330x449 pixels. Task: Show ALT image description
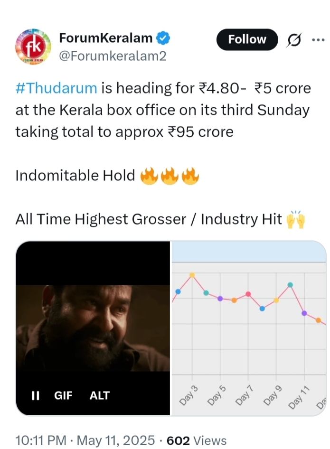99,395
